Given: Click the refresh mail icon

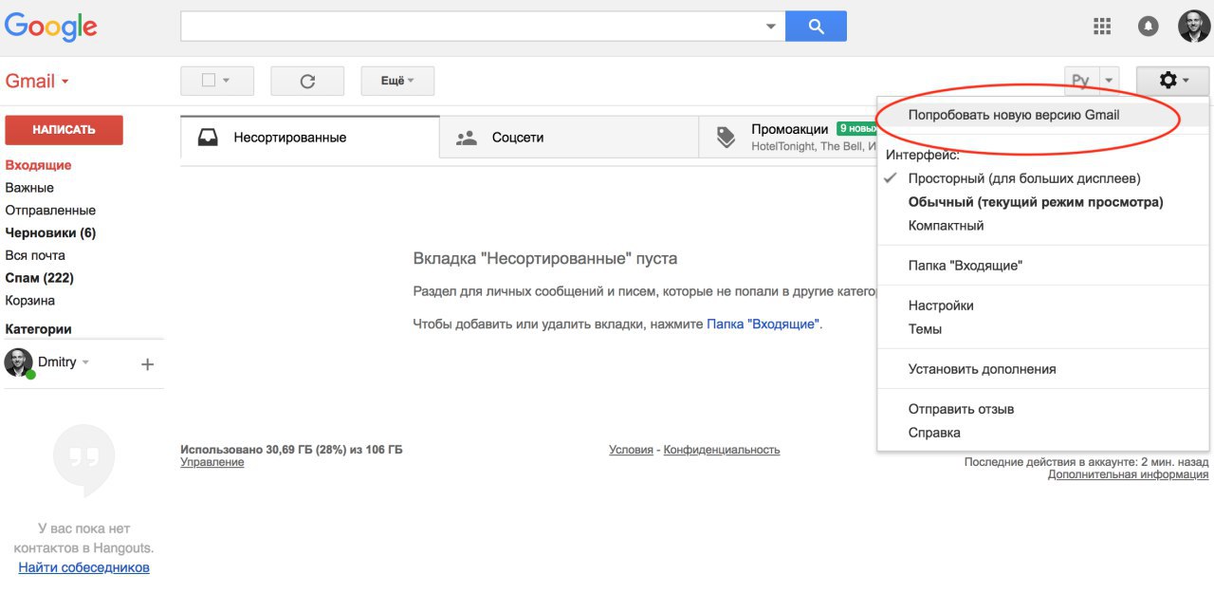Looking at the screenshot, I should click(307, 81).
